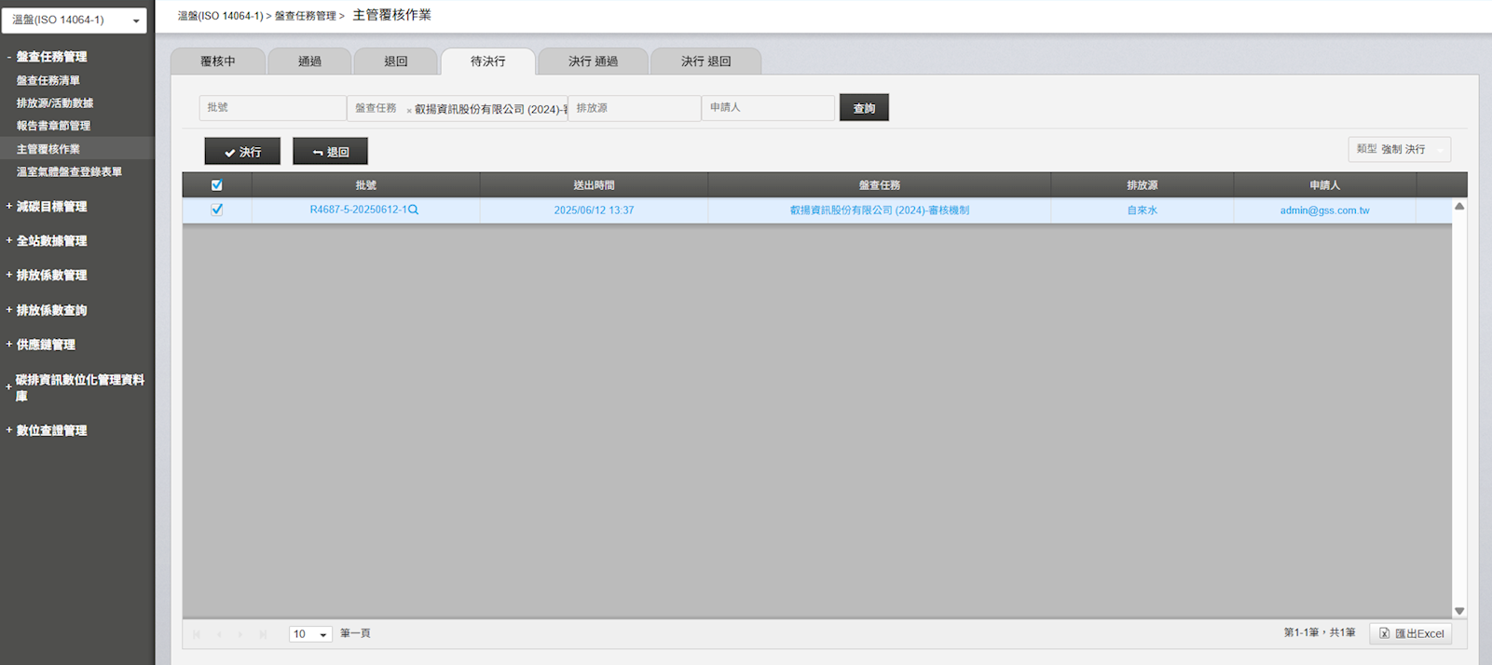
Task: Click the 匯出Excel export button
Action: point(1410,633)
